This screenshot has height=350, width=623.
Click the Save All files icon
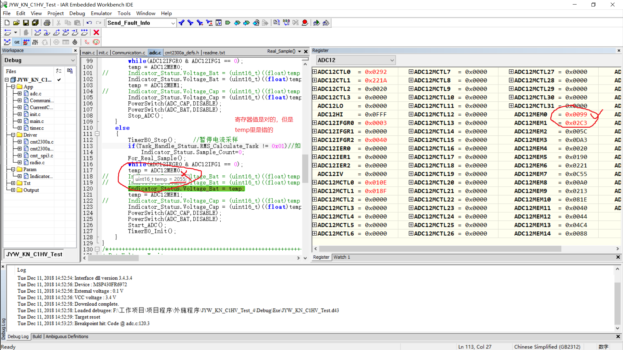click(35, 23)
